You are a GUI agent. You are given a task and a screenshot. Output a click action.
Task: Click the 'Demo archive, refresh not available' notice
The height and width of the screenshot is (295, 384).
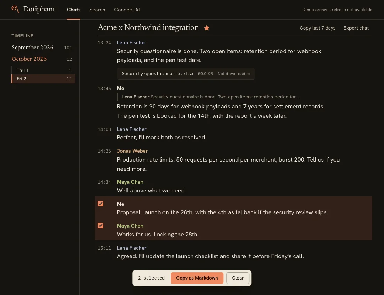click(x=337, y=10)
